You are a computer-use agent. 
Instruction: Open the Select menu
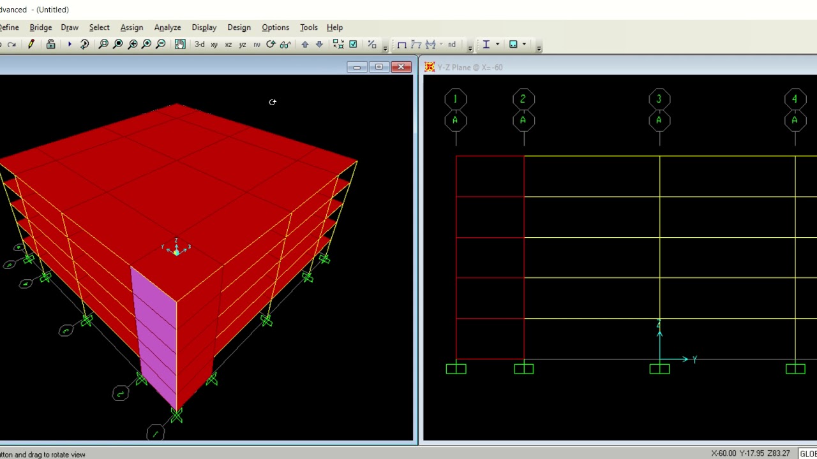click(99, 27)
